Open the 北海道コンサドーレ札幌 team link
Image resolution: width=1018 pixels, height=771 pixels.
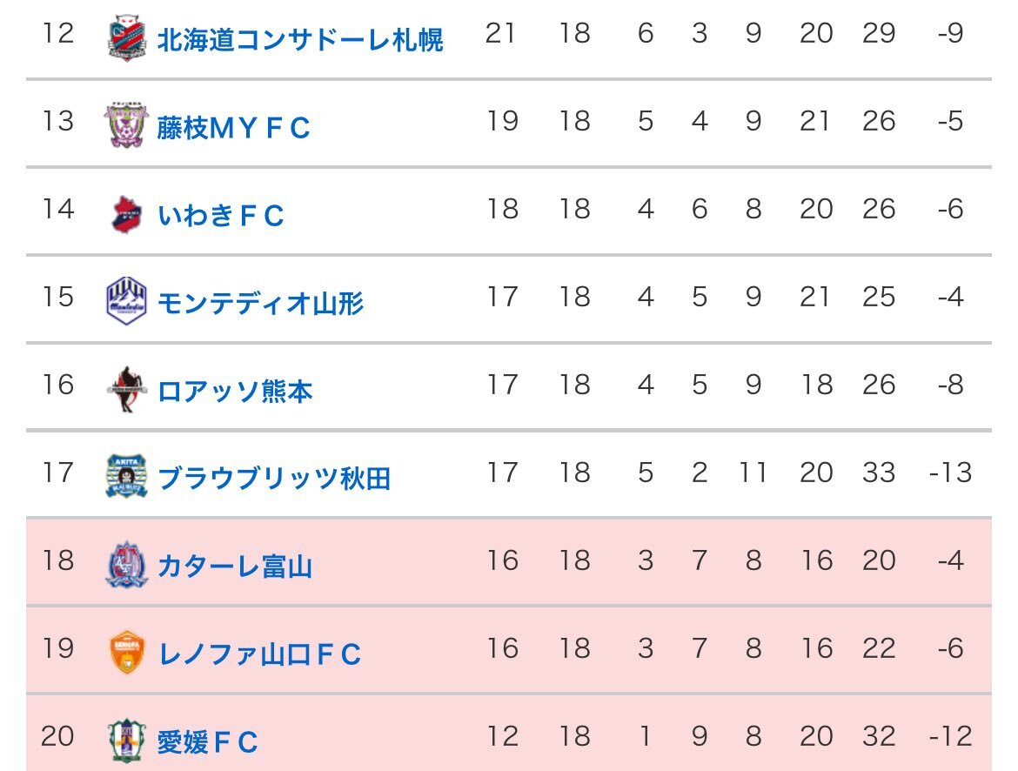300,40
